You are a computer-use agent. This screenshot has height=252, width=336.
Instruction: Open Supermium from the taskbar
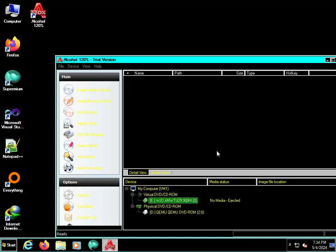(x=94, y=245)
